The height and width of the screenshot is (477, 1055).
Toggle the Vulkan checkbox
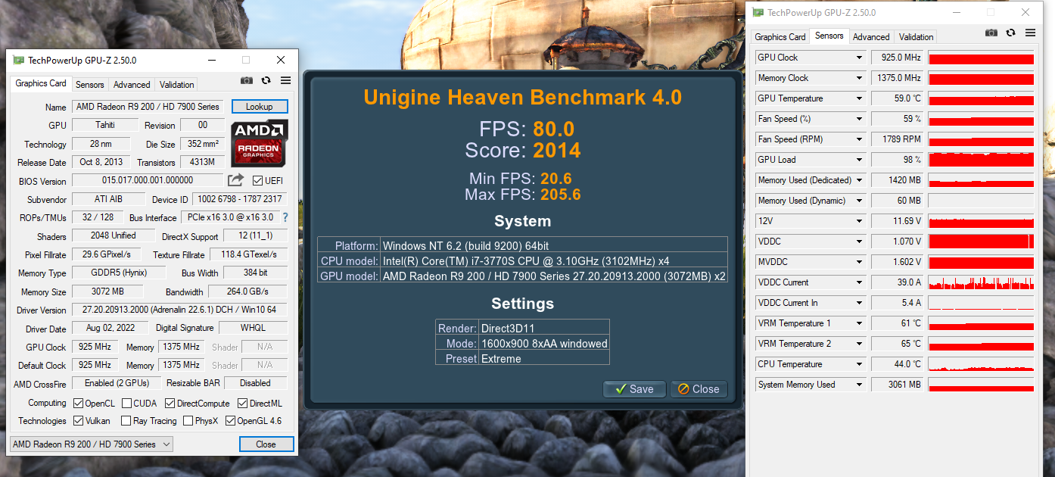pyautogui.click(x=78, y=421)
